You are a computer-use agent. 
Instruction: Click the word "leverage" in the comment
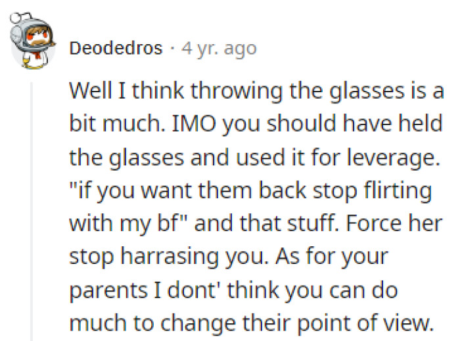point(394,158)
